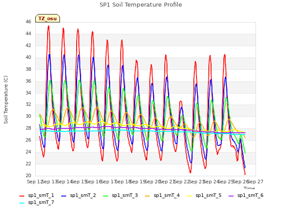Click the 30 y-axis tick label
The width and height of the screenshot is (282, 211).
point(28,116)
